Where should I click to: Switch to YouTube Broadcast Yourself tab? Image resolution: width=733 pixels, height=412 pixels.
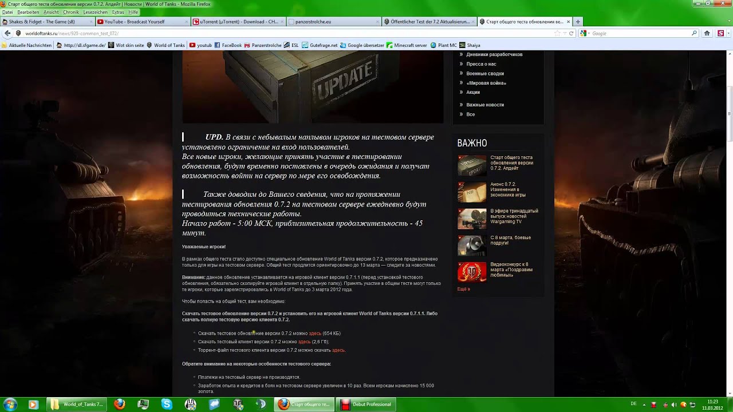tap(142, 22)
